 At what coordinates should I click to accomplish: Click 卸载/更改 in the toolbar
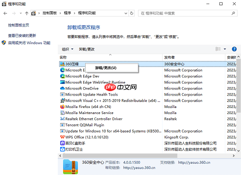(x=87, y=49)
